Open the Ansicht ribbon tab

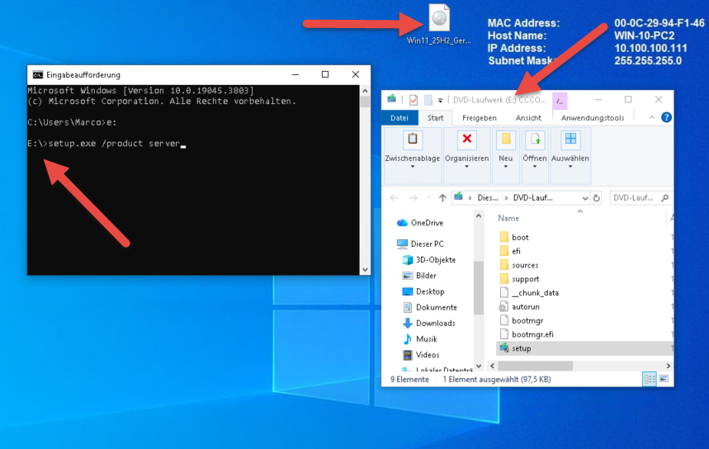[x=528, y=118]
